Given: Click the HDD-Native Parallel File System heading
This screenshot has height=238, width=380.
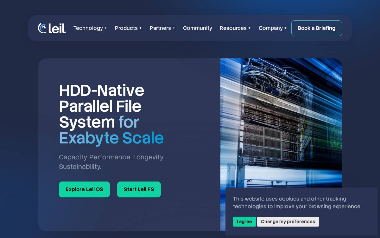Looking at the screenshot, I should click(x=111, y=114).
